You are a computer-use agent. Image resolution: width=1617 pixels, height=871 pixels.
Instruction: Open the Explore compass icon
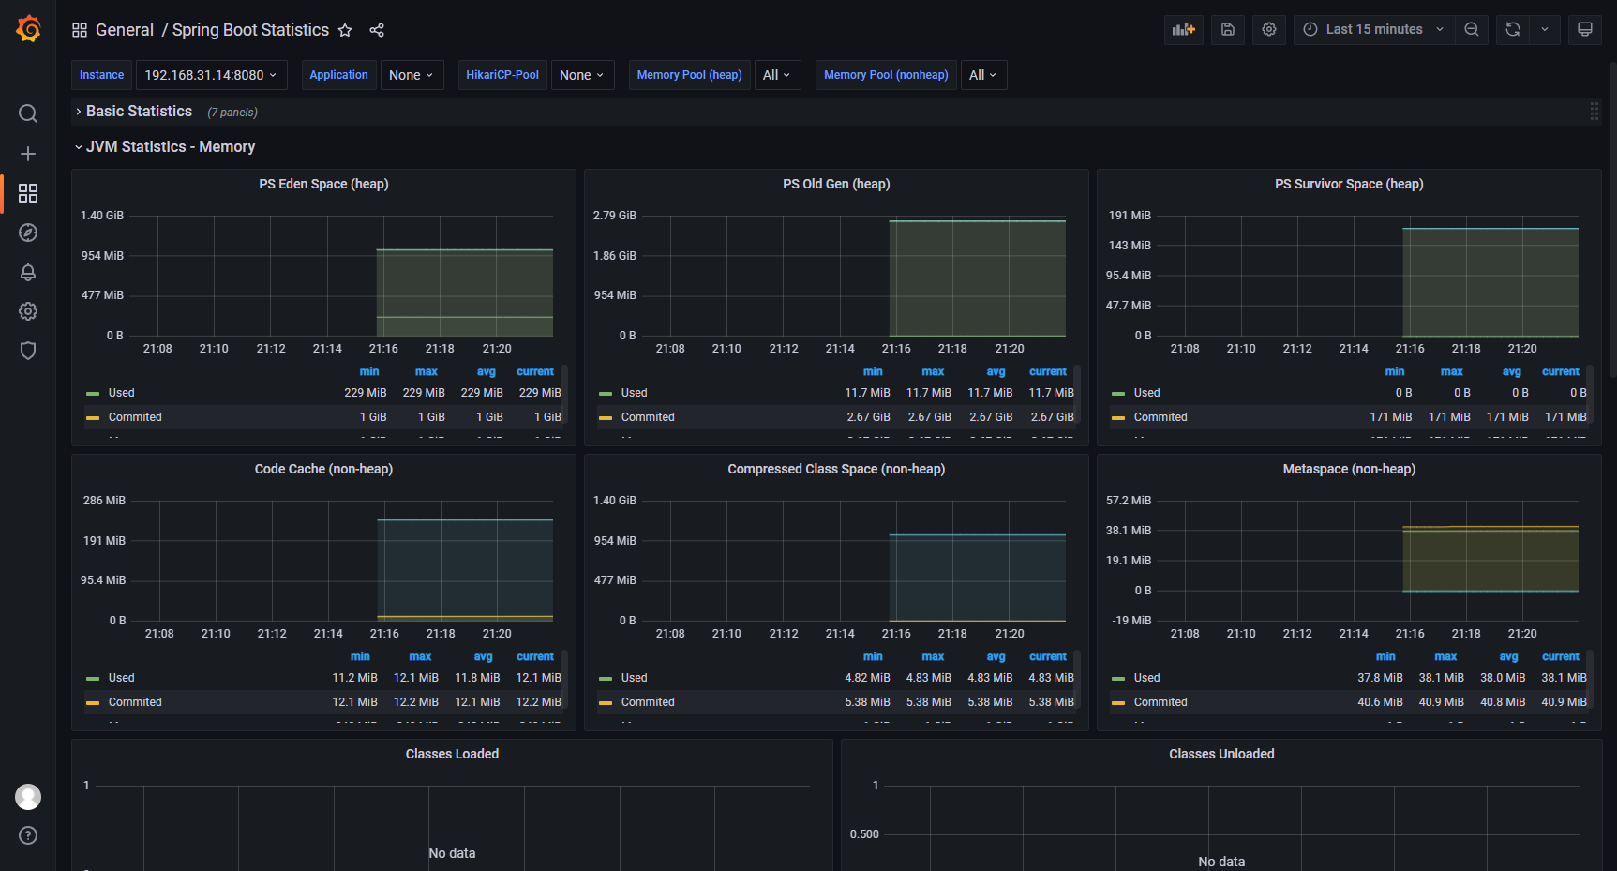pos(28,233)
